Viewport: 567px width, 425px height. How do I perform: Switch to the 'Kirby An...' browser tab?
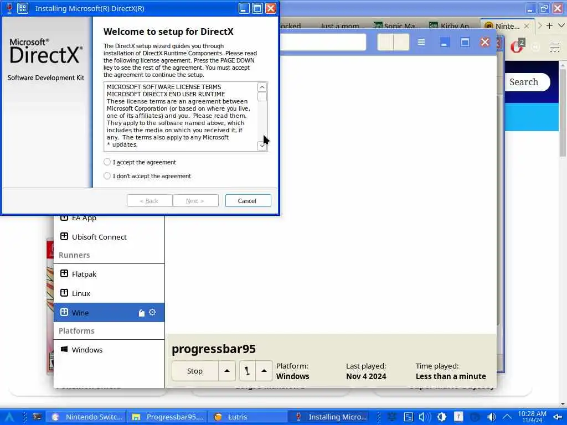coord(451,25)
